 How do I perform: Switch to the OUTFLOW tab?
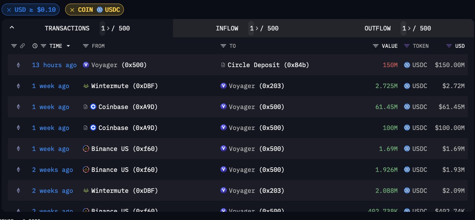(x=377, y=28)
